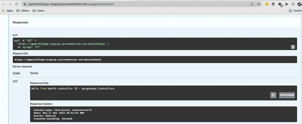Open the Others bookmarks folder
The image size is (302, 124).
click(x=22, y=11)
